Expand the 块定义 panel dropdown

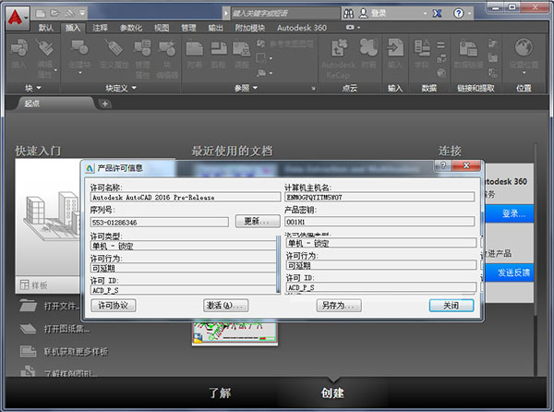(134, 88)
